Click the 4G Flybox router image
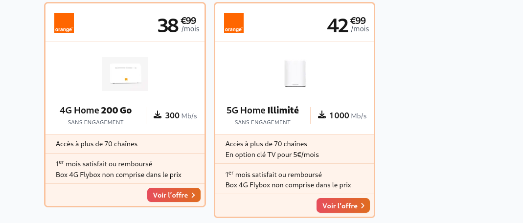The width and height of the screenshot is (523, 223). 125,74
